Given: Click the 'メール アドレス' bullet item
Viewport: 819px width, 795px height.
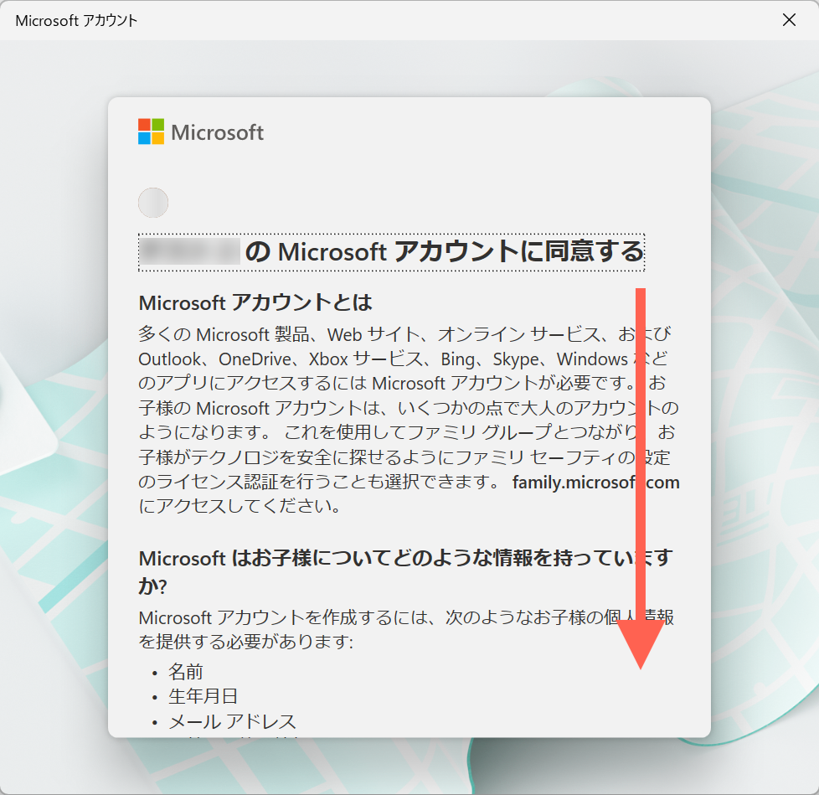Looking at the screenshot, I should (233, 721).
